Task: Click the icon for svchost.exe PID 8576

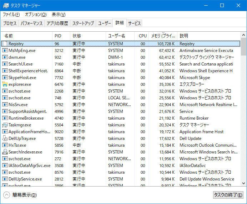Action: [x=5, y=172]
